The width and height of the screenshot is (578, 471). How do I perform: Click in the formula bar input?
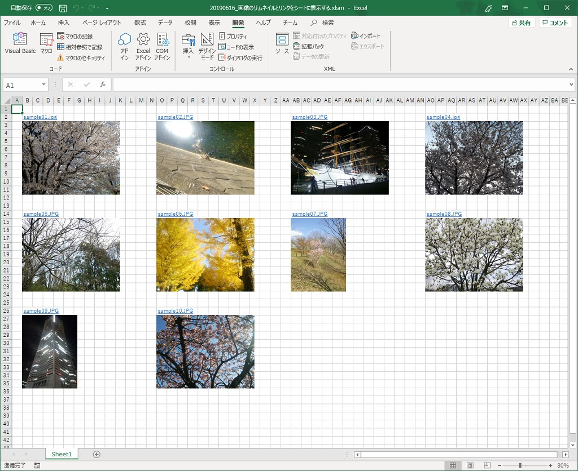340,85
